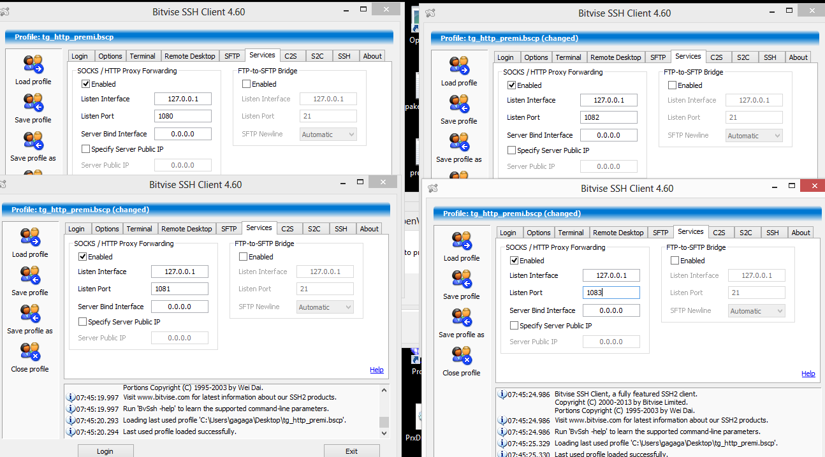
Task: Enable FTP-to-SFTP Bridge in port 1080 window
Action: click(246, 83)
